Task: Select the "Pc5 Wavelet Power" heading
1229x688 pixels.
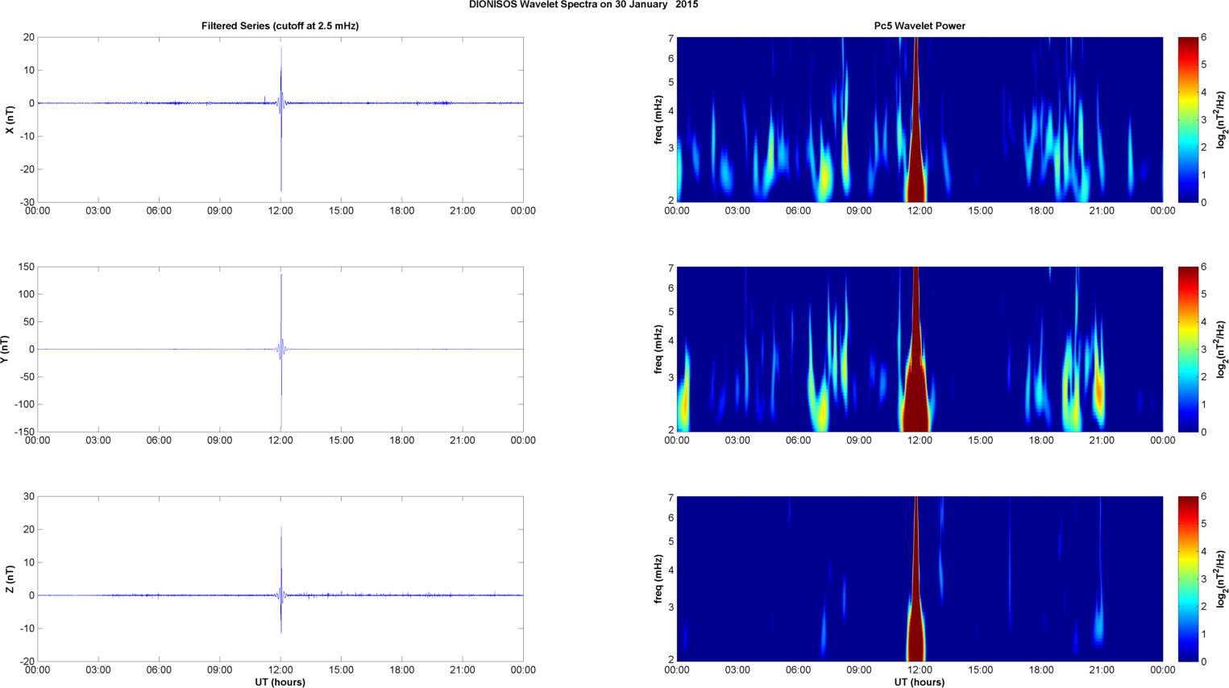Action: pyautogui.click(x=920, y=26)
